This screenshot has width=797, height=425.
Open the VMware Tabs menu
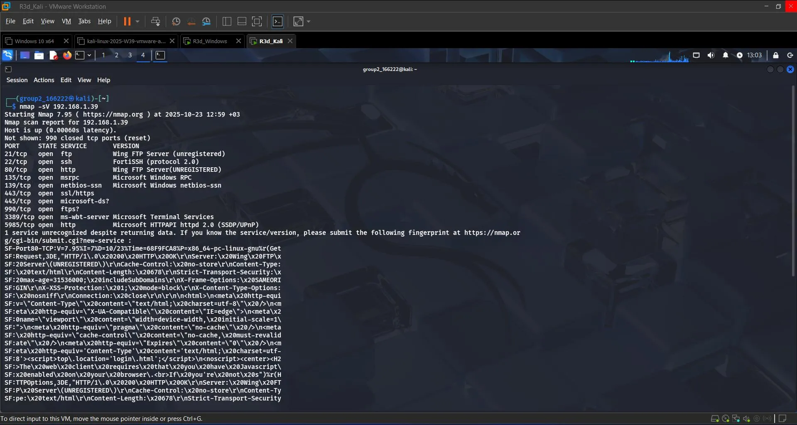click(84, 21)
